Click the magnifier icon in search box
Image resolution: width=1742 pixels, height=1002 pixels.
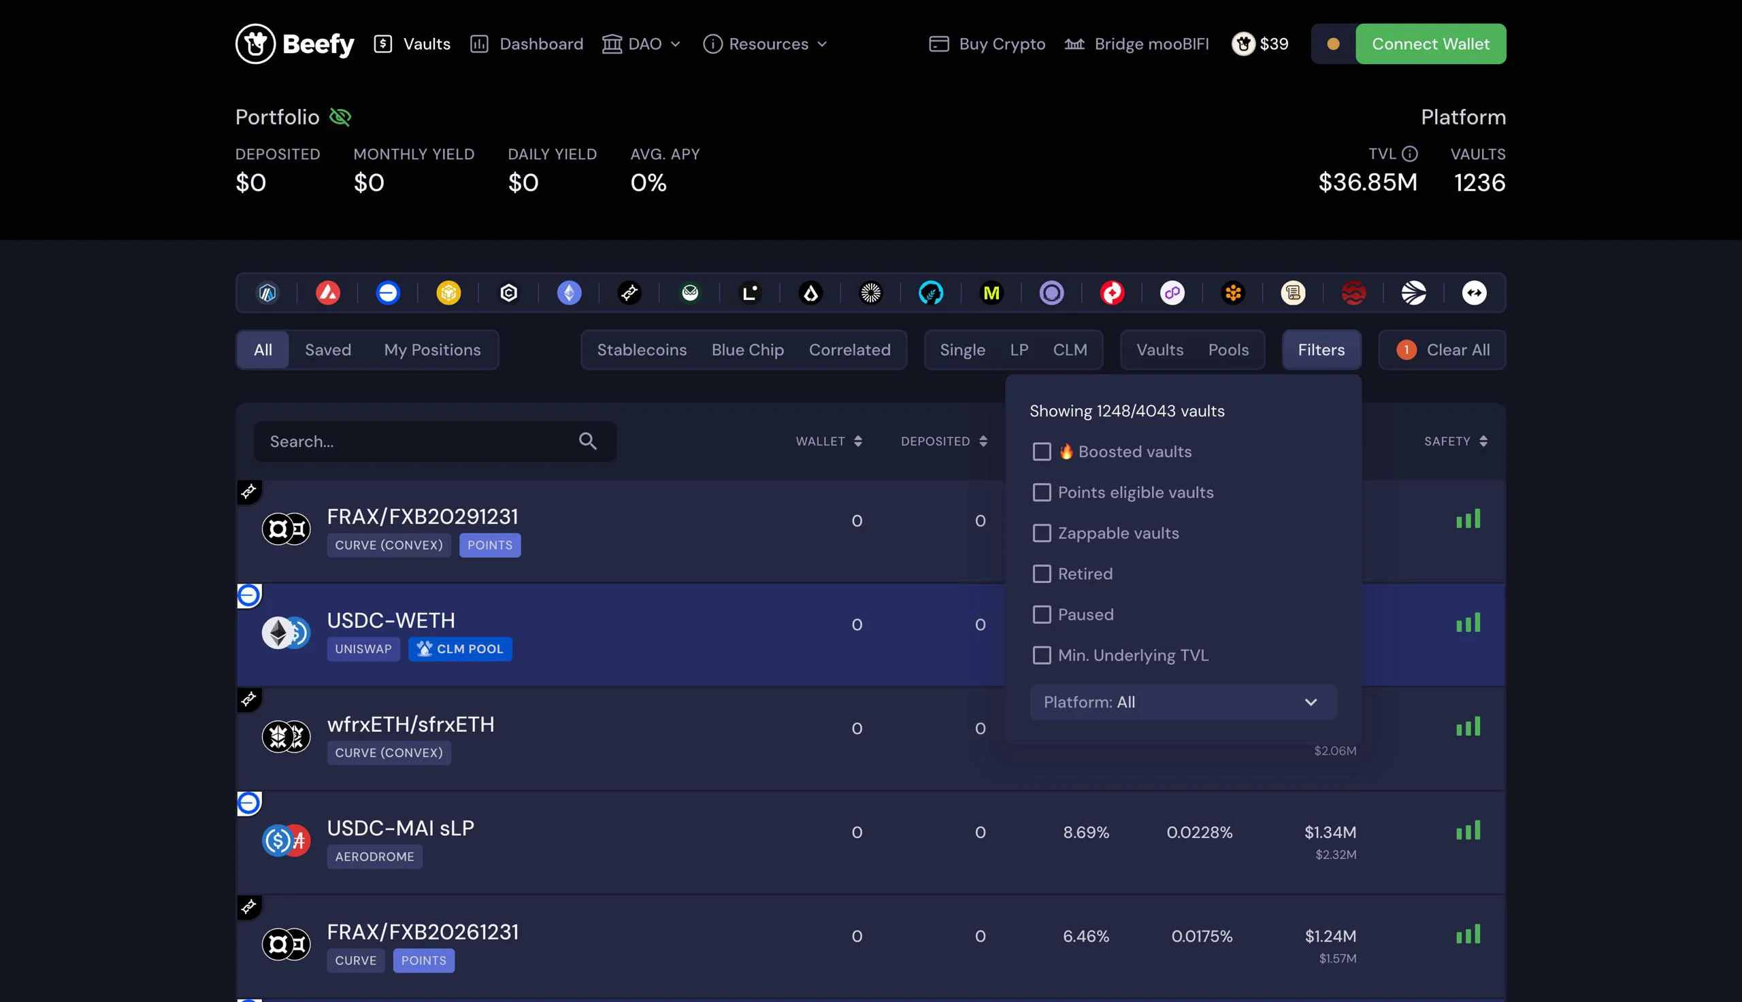[x=588, y=441]
